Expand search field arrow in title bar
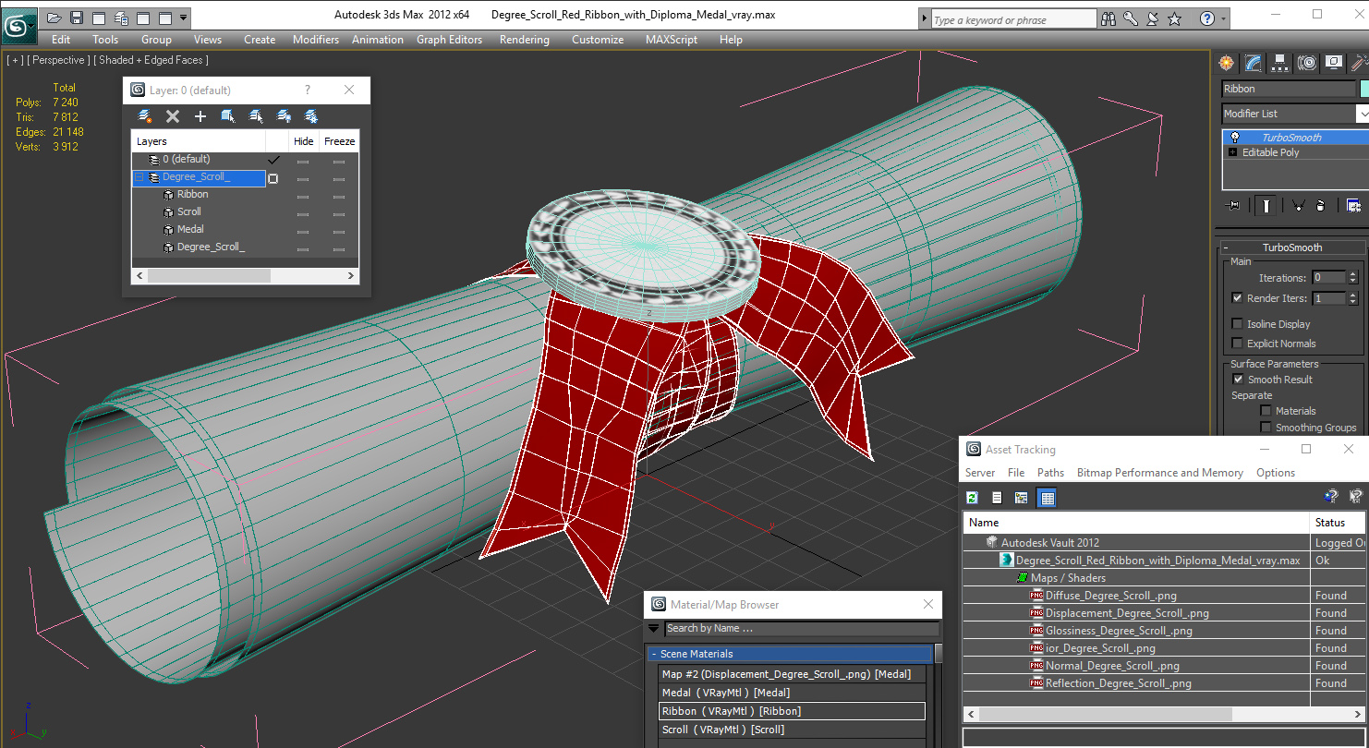The image size is (1369, 748). click(x=924, y=18)
